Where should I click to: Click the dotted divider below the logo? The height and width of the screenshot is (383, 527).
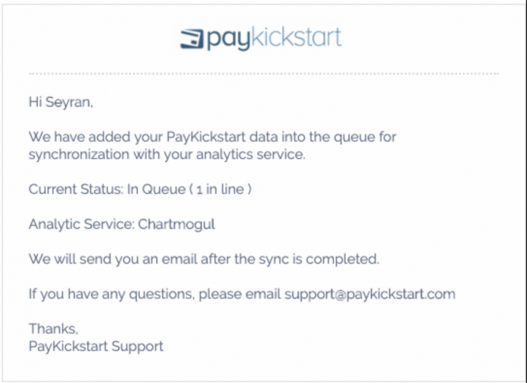pyautogui.click(x=263, y=74)
